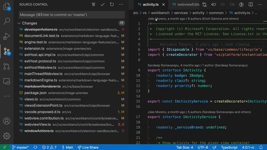Image resolution: width=267 pixels, height=150 pixels.
Task: Start a Live Share session
Action: 88,147
